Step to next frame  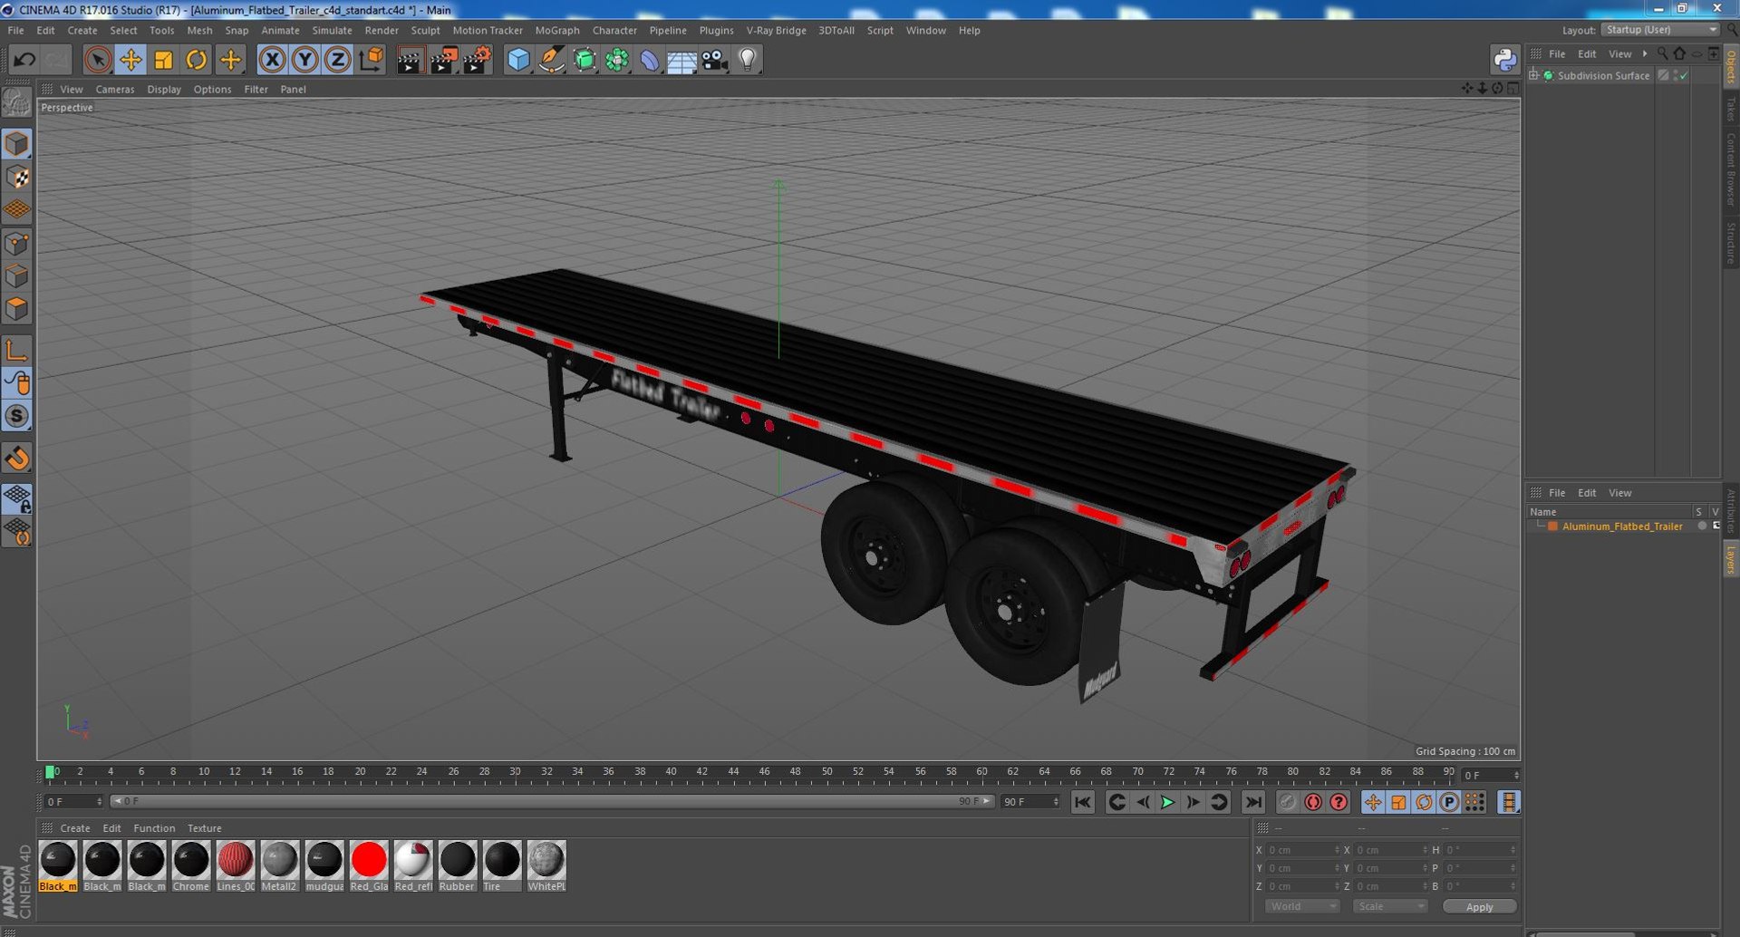click(x=1194, y=802)
